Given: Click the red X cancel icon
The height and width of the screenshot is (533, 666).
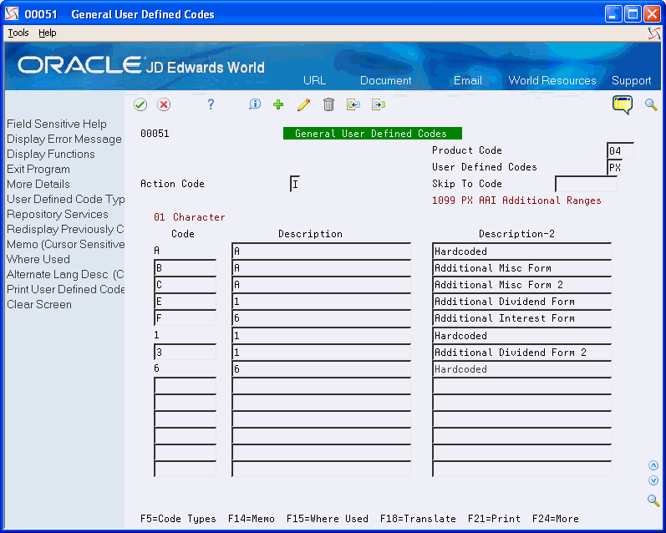Looking at the screenshot, I should click(164, 104).
